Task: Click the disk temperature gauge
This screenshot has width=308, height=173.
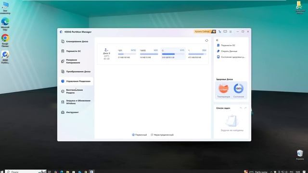Action: [223, 89]
